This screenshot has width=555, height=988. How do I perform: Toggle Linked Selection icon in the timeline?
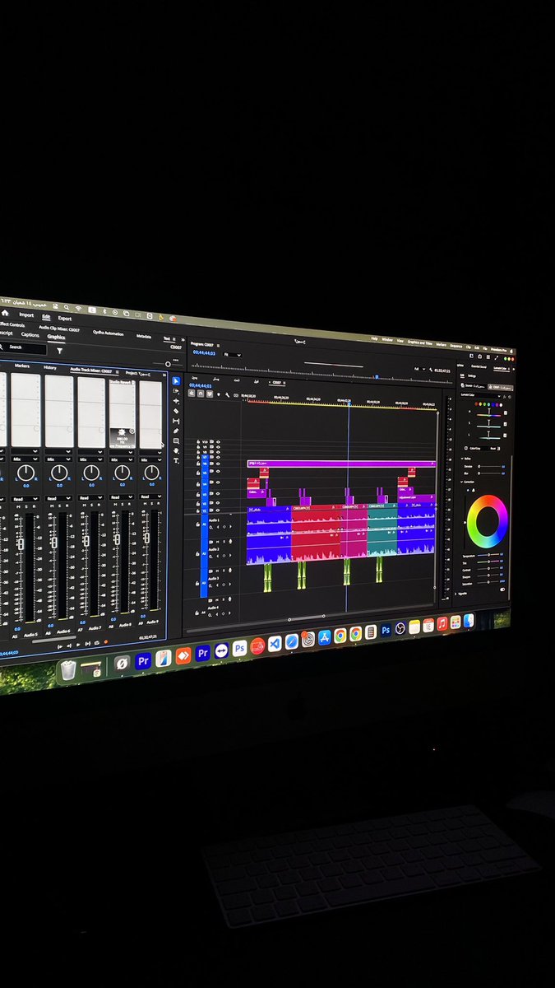click(209, 393)
